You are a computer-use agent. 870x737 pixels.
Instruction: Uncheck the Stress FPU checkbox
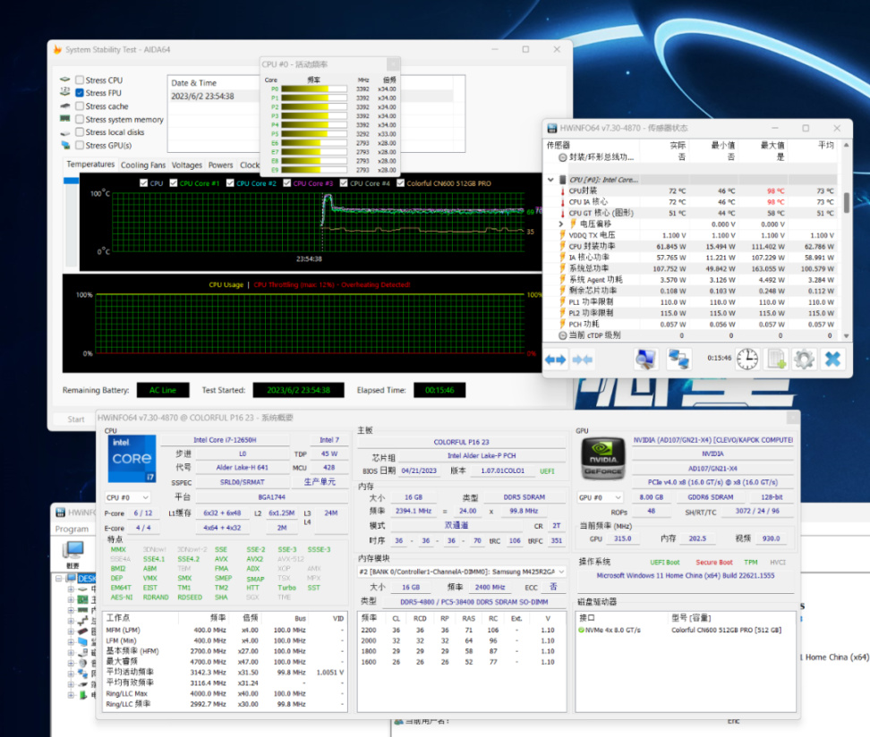(x=81, y=93)
